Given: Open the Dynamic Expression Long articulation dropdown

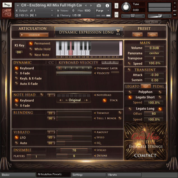Looking at the screenshot, I should click(x=118, y=32).
